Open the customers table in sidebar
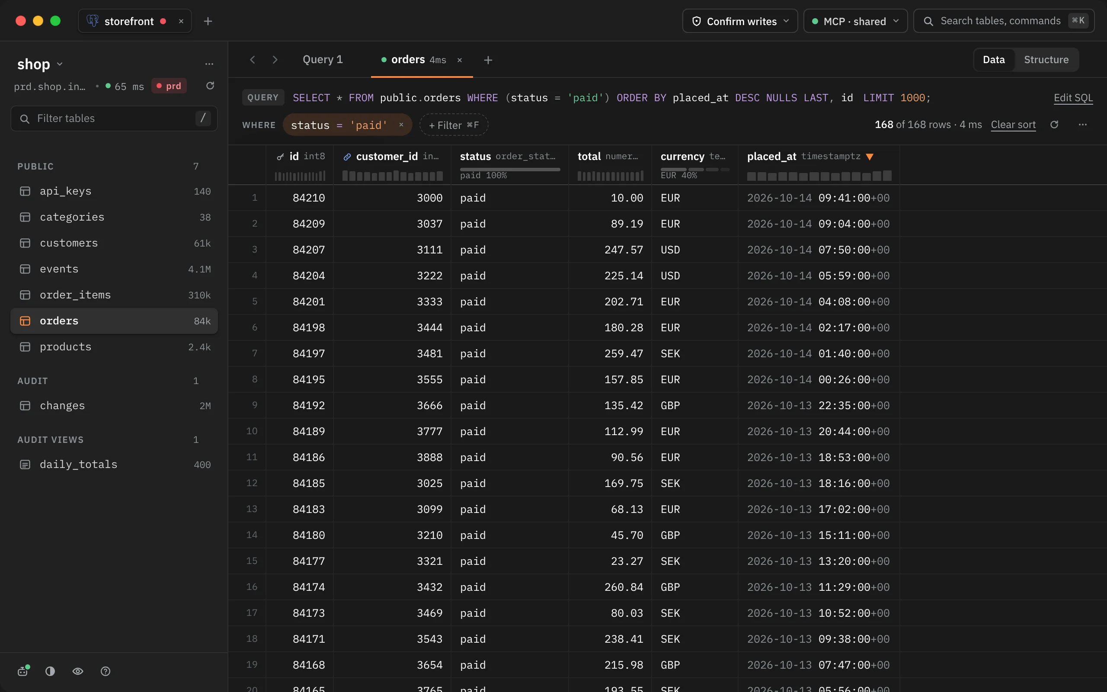The height and width of the screenshot is (692, 1107). point(114,243)
